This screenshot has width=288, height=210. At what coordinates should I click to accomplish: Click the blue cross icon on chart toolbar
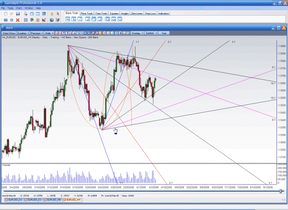pos(120,33)
